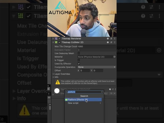Click the Tilemap Renderer title
Image resolution: width=164 pixels, height=123 pixels.
(x=71, y=39)
